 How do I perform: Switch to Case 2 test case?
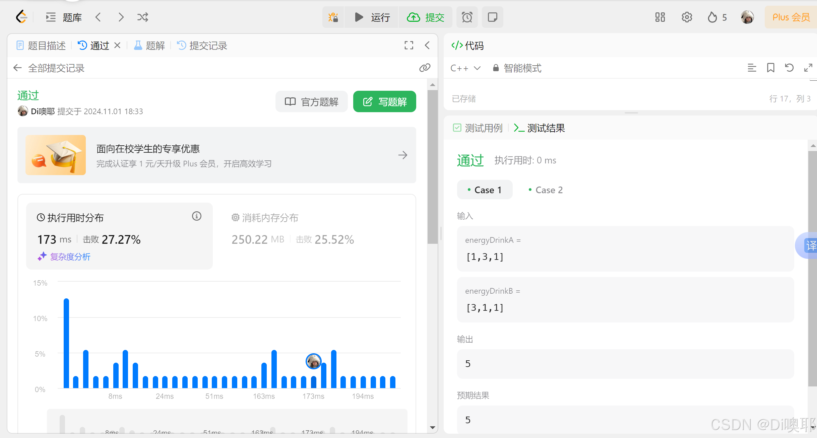[x=546, y=190]
